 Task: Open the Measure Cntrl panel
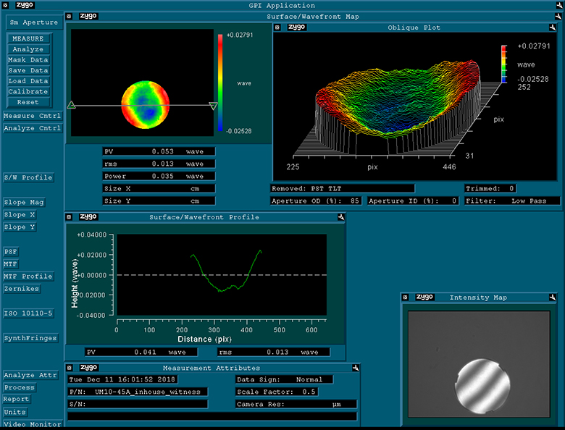point(32,116)
